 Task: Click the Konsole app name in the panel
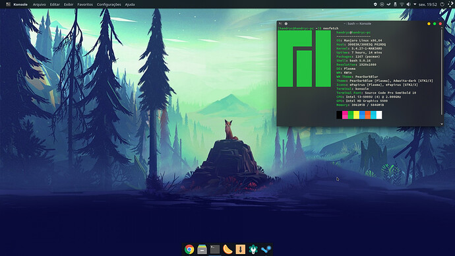pos(20,5)
